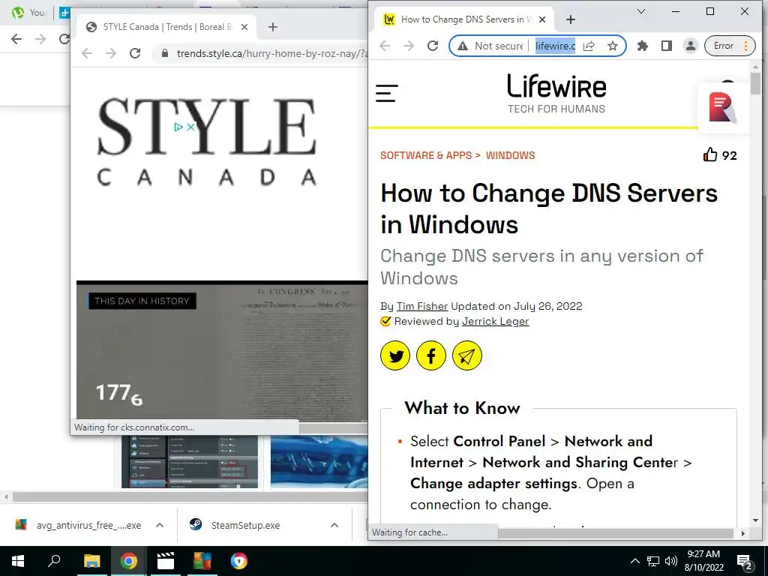Close the ad using X icon
Viewport: 768px width, 576px height.
[x=191, y=127]
